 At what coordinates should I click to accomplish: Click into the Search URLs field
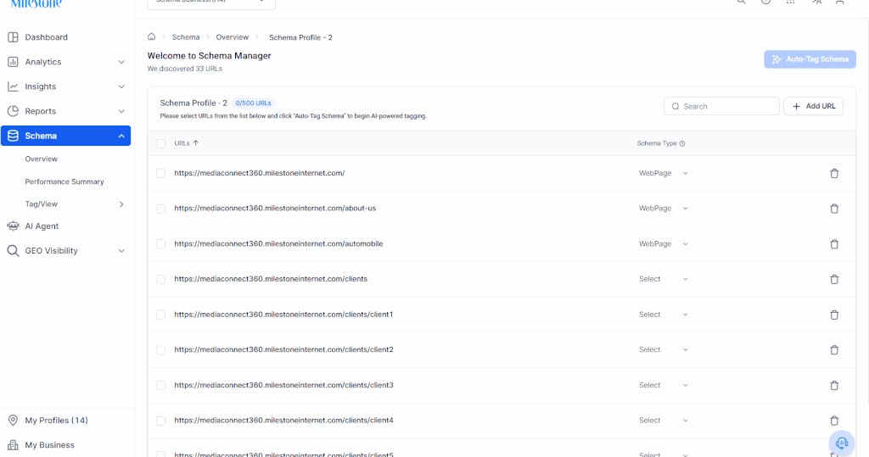click(x=721, y=106)
